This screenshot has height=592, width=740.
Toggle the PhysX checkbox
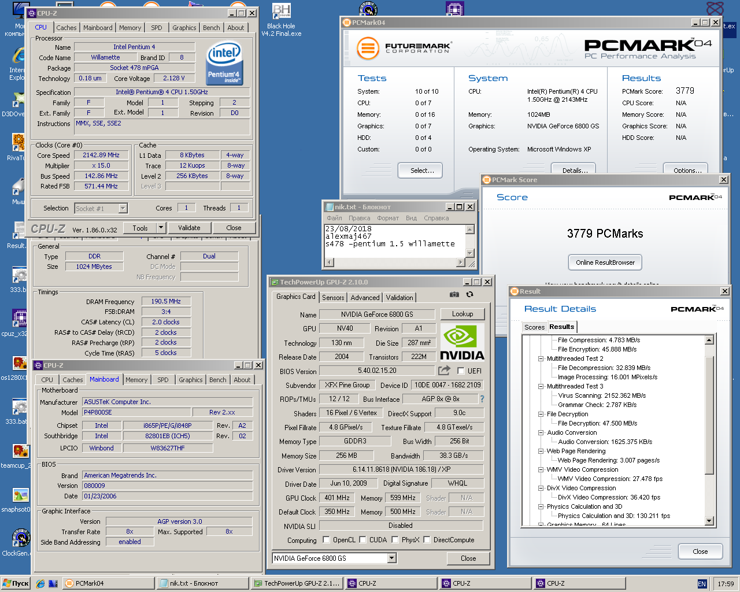pos(395,539)
